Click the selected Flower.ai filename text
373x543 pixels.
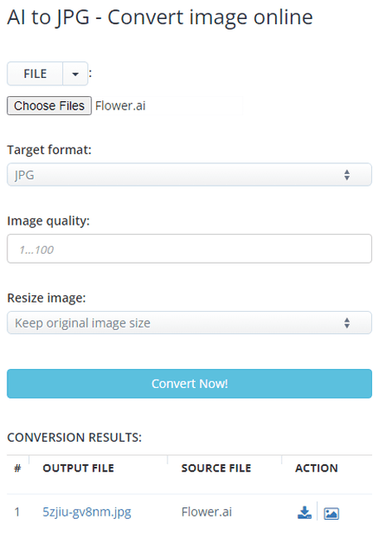[120, 105]
